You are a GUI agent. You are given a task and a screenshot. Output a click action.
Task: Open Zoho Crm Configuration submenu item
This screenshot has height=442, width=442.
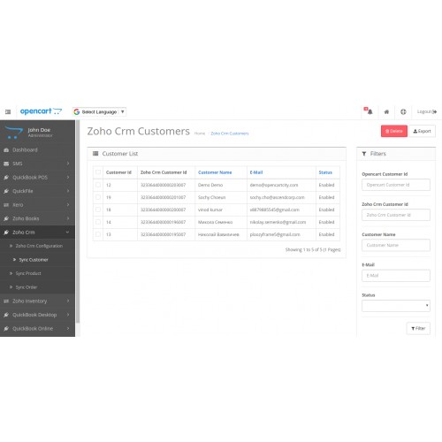click(x=37, y=246)
